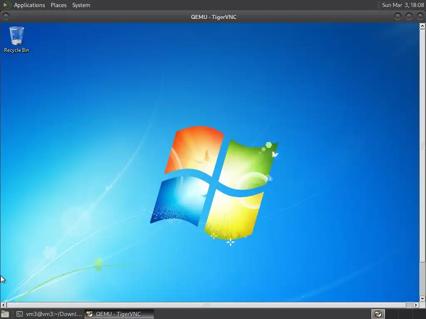Switch to the vm3@vm3 terminal taskbar button

point(49,314)
